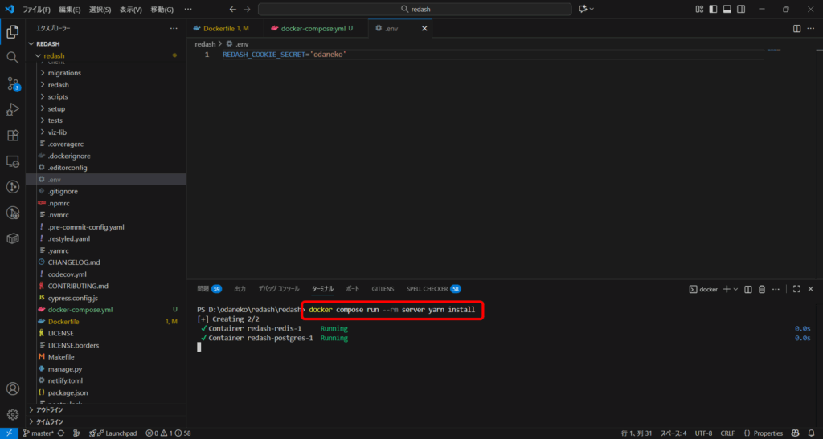Expand the migrations folder

(64, 73)
